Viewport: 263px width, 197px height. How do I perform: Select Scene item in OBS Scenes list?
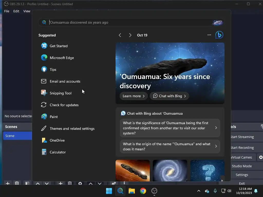[x=17, y=136]
